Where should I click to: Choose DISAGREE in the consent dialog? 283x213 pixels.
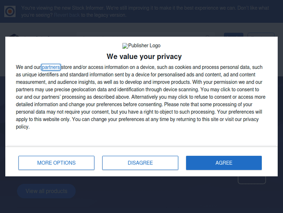coord(140,163)
